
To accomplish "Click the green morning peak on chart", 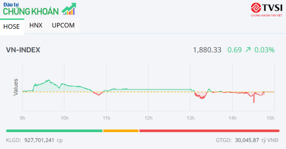I will (48, 81).
